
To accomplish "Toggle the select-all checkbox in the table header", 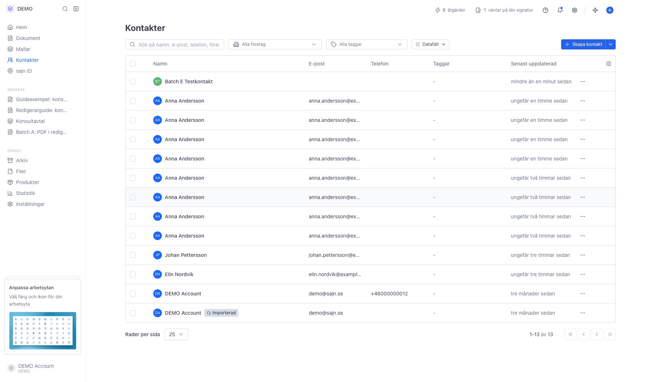I will 133,64.
